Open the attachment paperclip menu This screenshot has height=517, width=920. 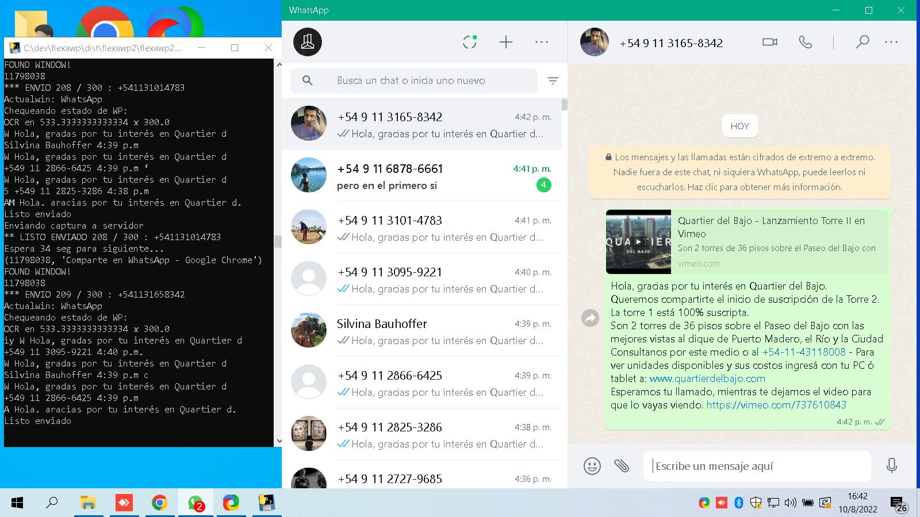pyautogui.click(x=622, y=466)
